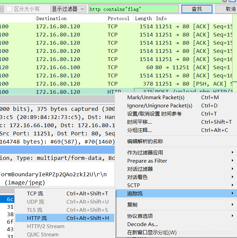Screen dimensions: 237x238
Task: Click hex byte 6f in bytes pane
Action: (10, 222)
